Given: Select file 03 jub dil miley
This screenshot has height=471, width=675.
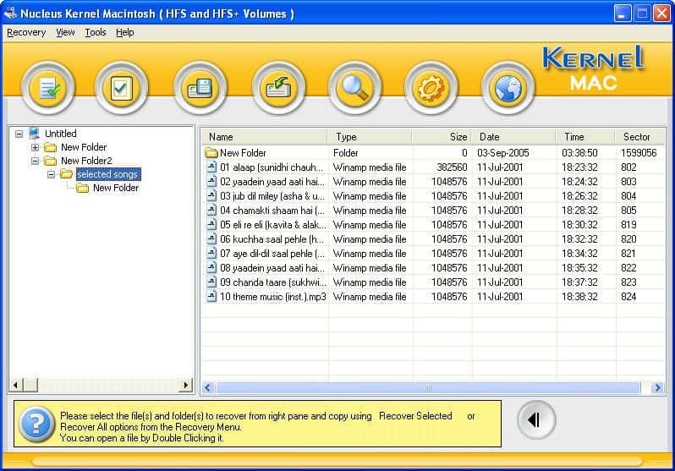Looking at the screenshot, I should [432, 196].
